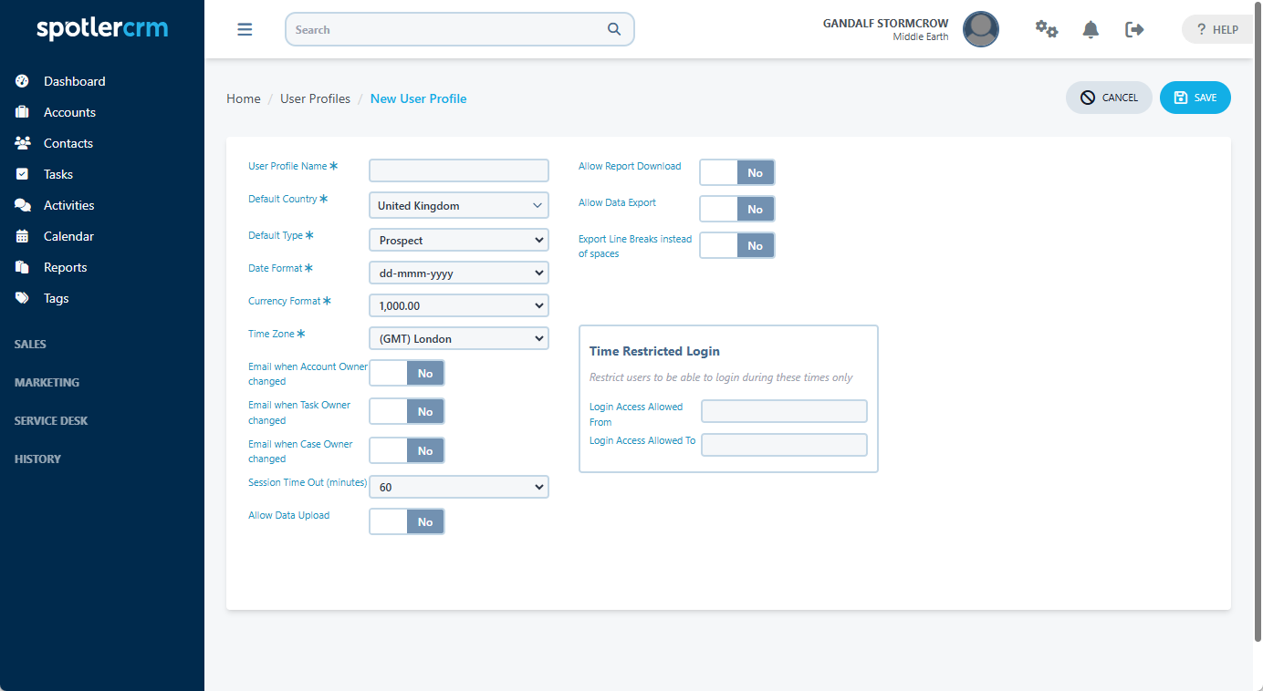
Task: Click the Calendar icon in sidebar
Action: click(x=23, y=236)
